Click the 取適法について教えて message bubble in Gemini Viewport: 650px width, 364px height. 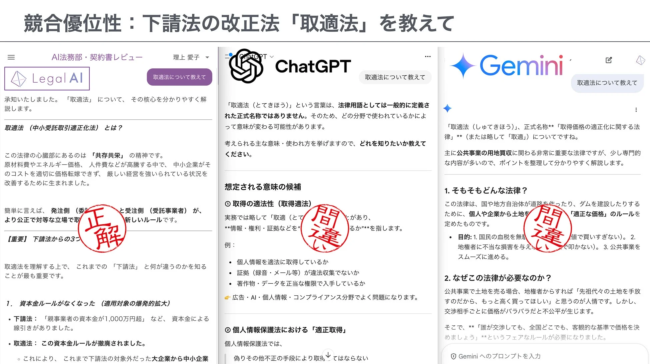pyautogui.click(x=607, y=83)
